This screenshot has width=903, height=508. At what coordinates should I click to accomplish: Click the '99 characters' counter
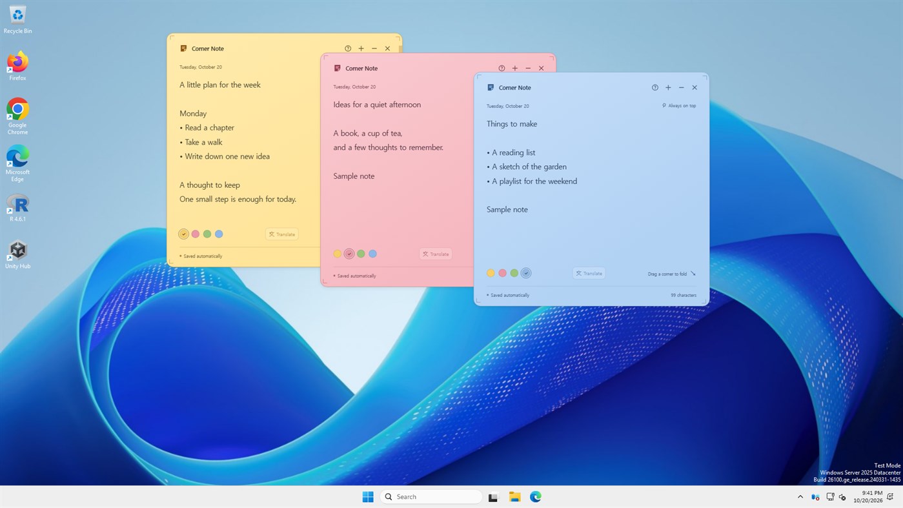684,295
